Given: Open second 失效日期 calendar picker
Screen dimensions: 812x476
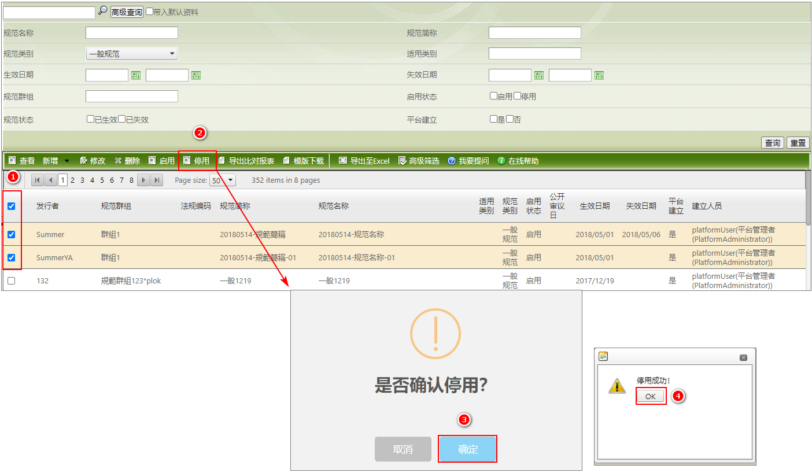Looking at the screenshot, I should pyautogui.click(x=599, y=75).
